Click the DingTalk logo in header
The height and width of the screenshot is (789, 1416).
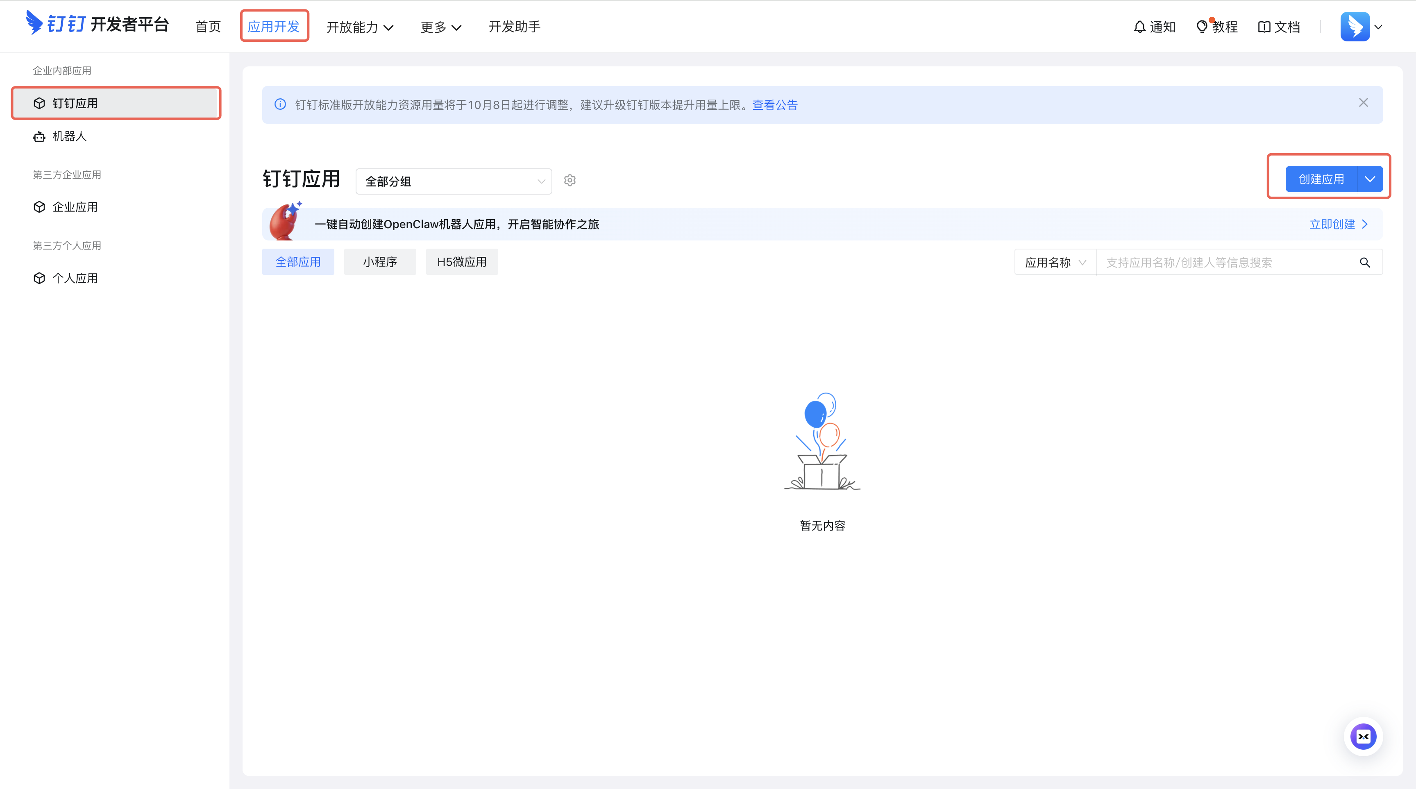34,23
